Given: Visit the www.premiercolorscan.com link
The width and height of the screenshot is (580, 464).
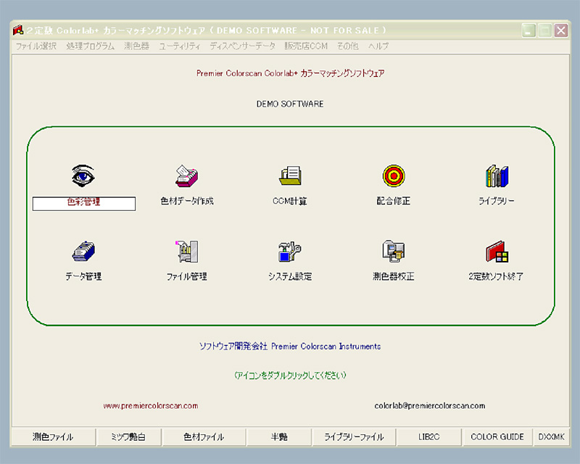Looking at the screenshot, I should [x=151, y=406].
